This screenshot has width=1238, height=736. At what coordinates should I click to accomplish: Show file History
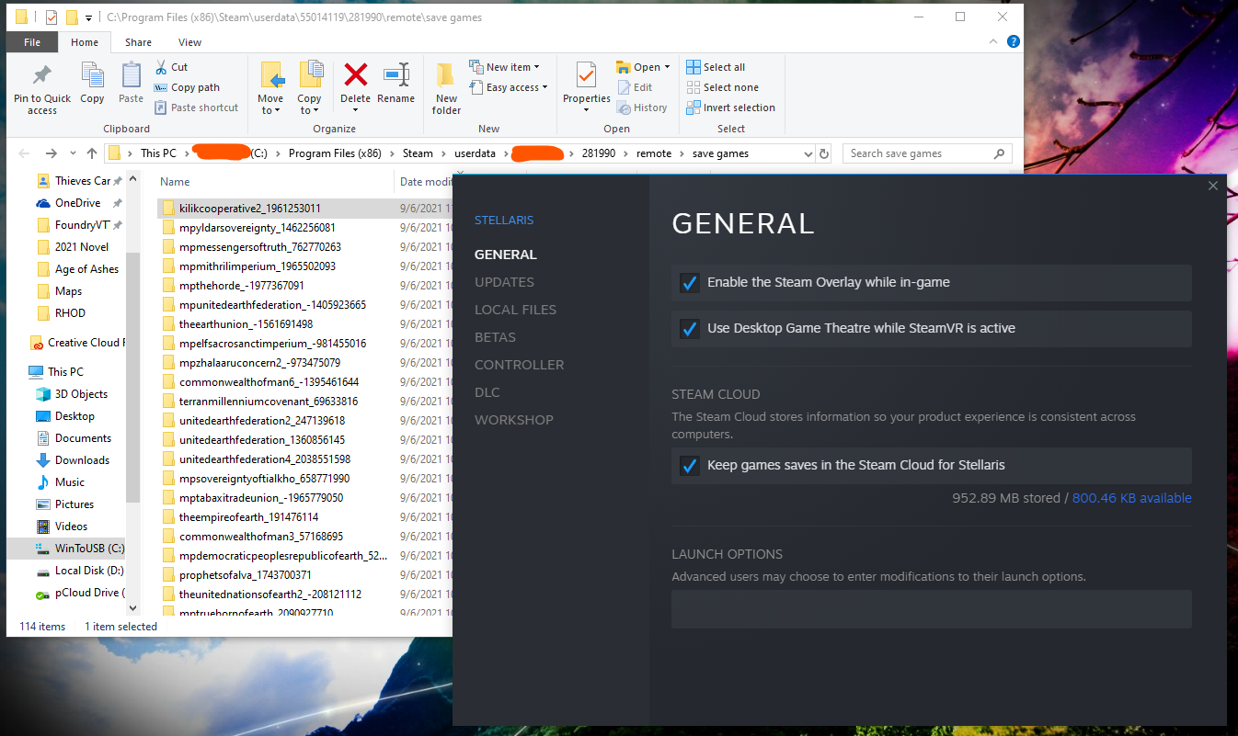click(642, 108)
